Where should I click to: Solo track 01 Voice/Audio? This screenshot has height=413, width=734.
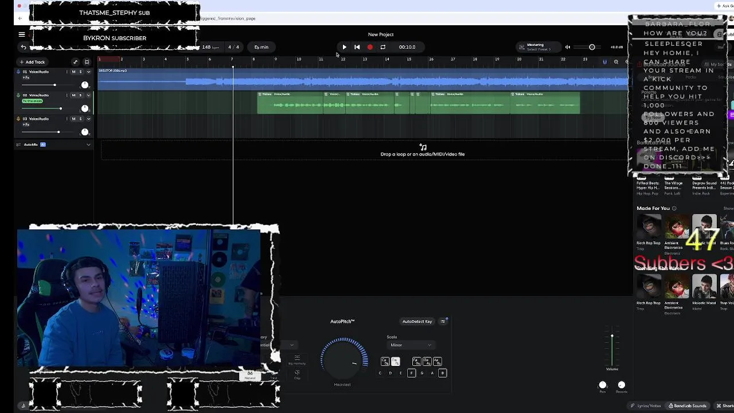(80, 72)
